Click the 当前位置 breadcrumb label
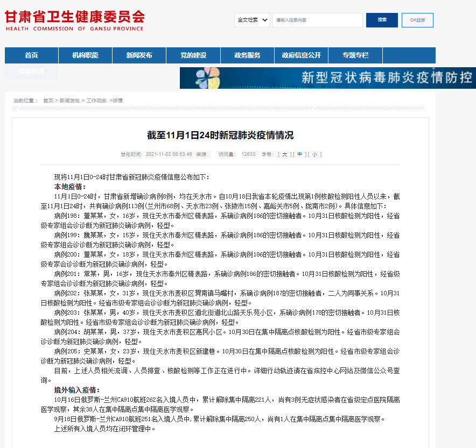Screen dimensions: 476x448 click(25, 101)
